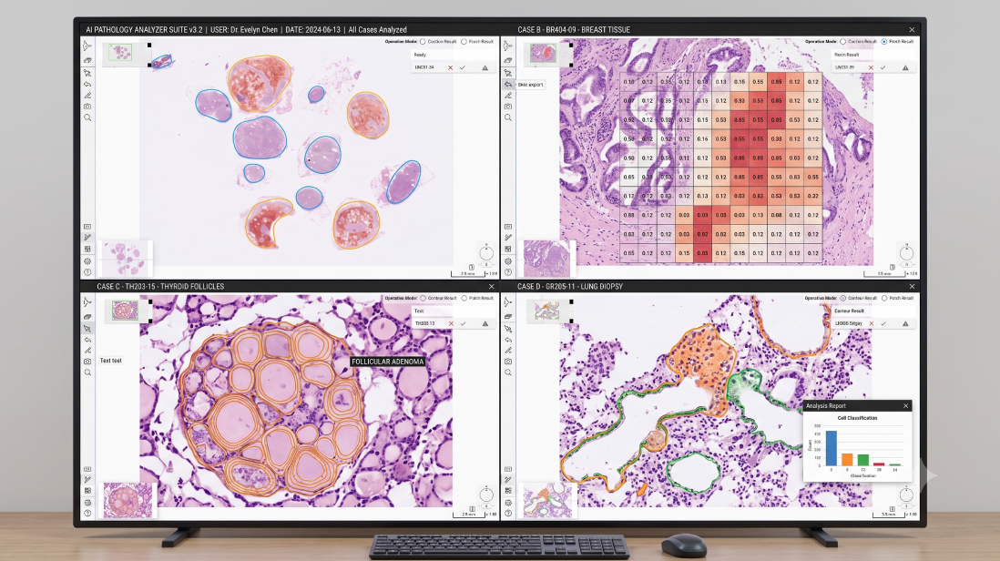Activate the magnifier in Case B panel
The height and width of the screenshot is (561, 1000).
pyautogui.click(x=508, y=118)
